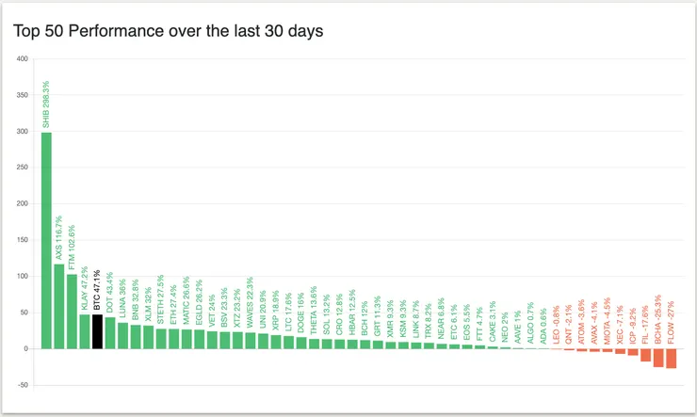Viewport: 697px width, 417px height.
Task: Click the KLAY 47.2% bar
Action: (x=85, y=331)
